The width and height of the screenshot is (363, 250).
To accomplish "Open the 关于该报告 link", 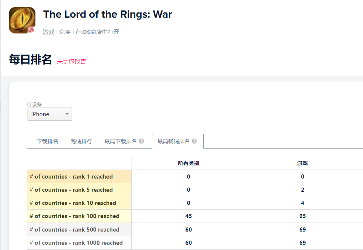I will point(71,61).
